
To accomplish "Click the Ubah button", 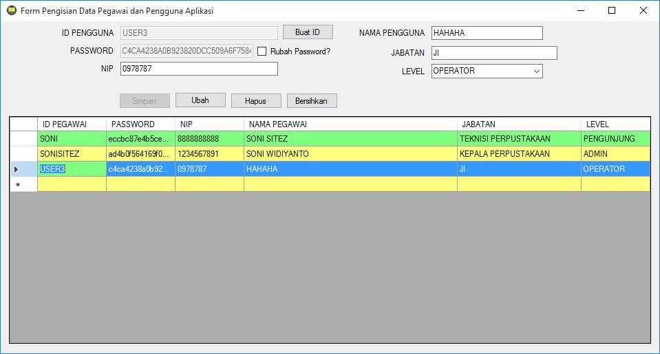I will click(200, 100).
